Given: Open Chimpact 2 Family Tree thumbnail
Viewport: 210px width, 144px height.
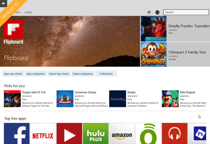Looking at the screenshot, I should [154, 54].
